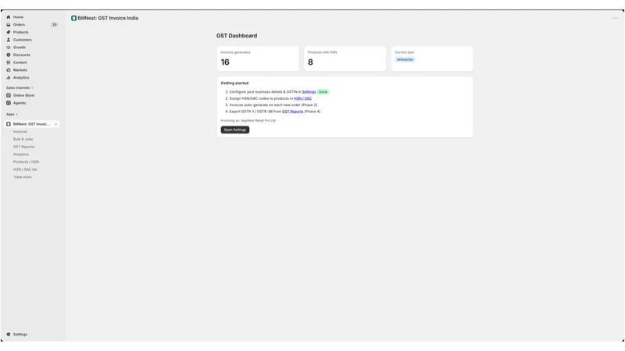Open HSN / SAC list submenu item
This screenshot has width=625, height=351.
pos(25,169)
